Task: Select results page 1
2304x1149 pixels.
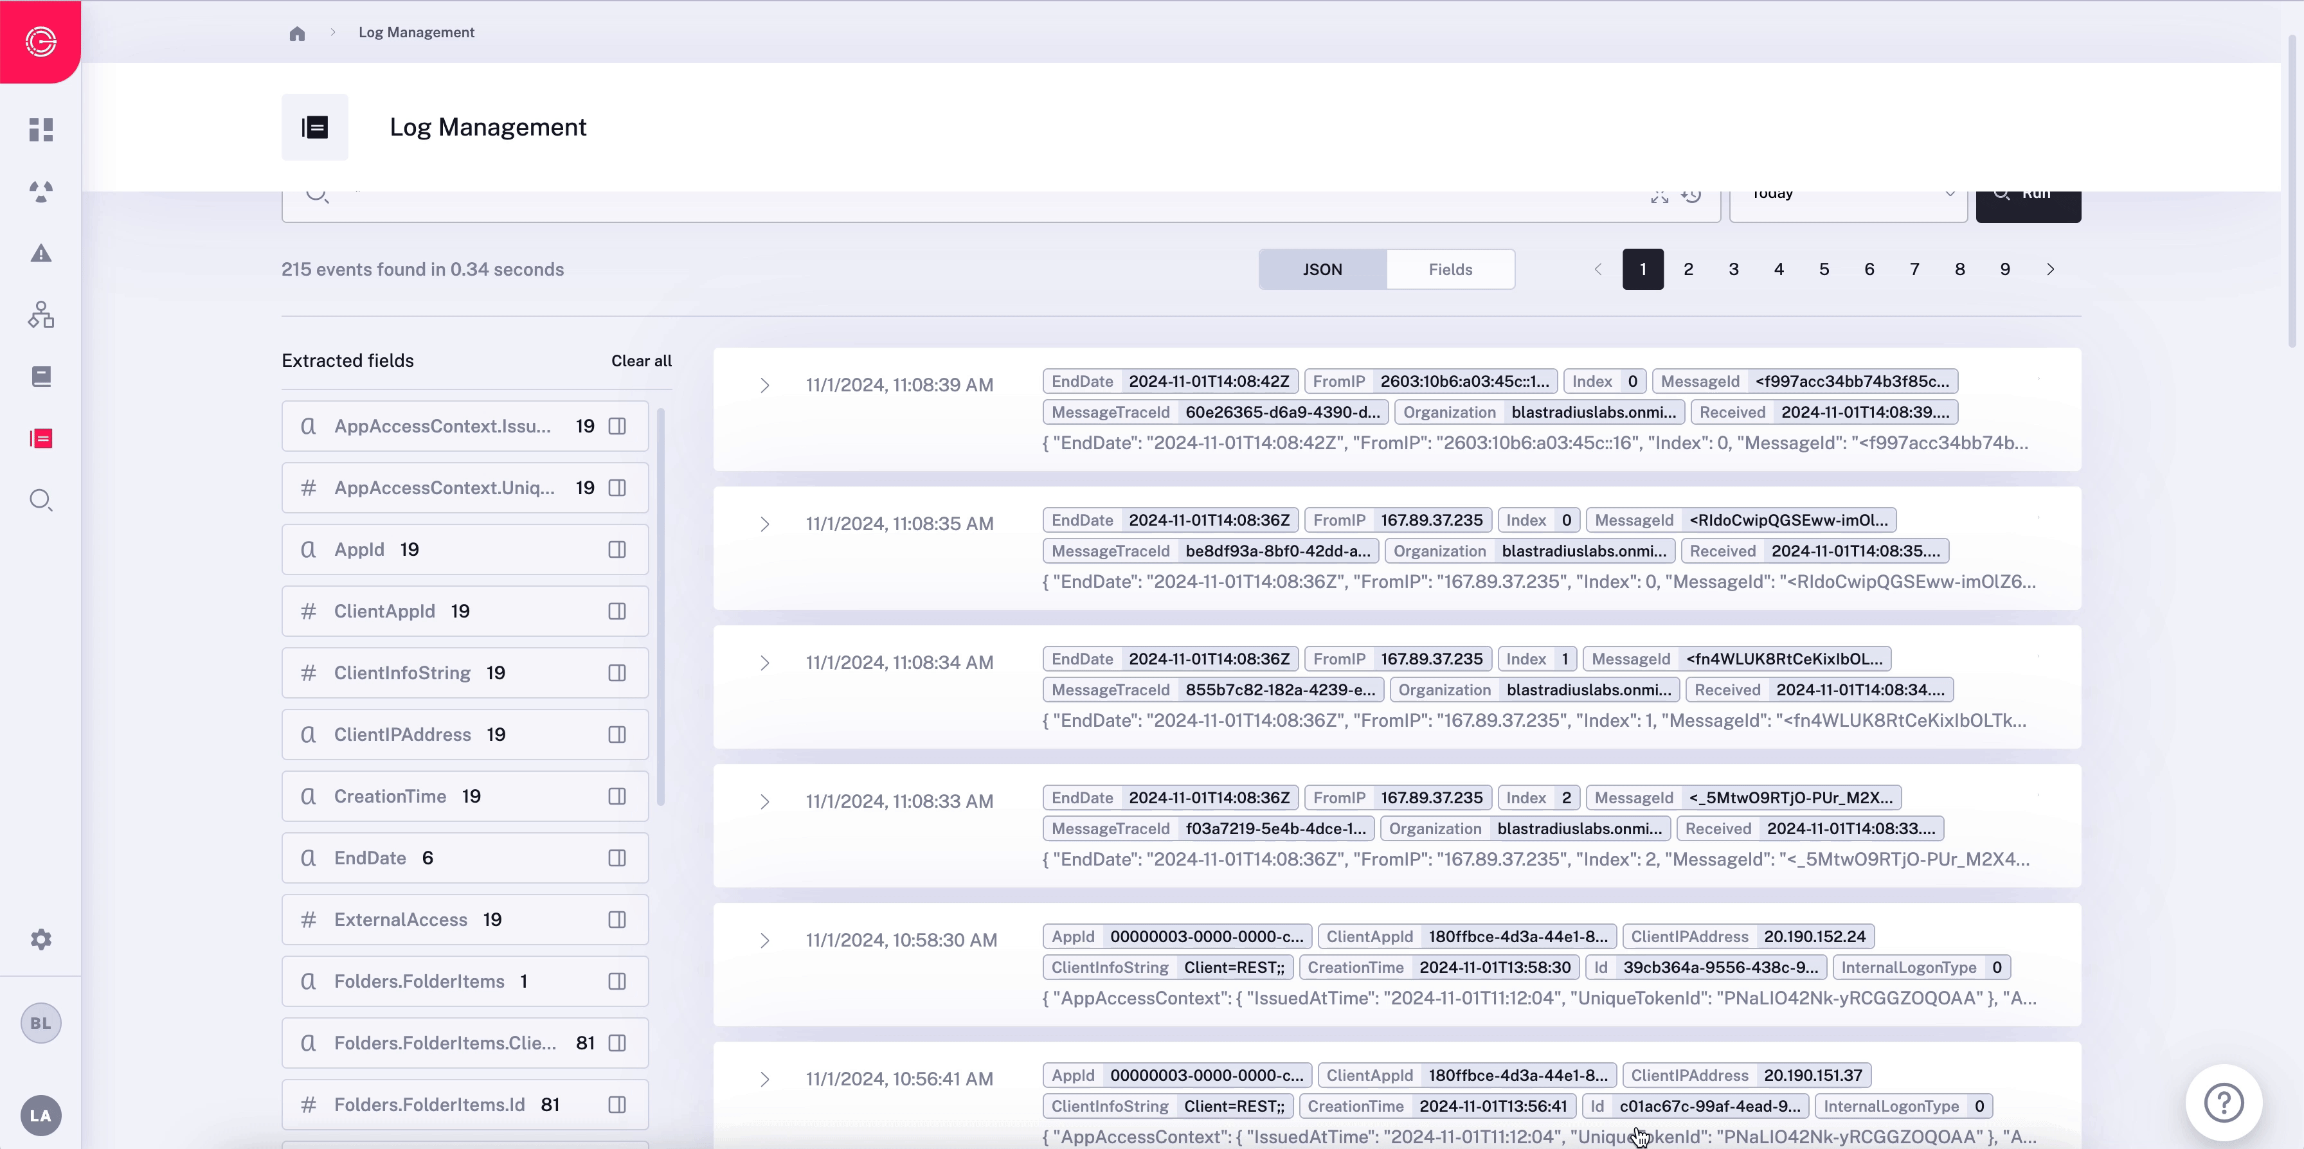Action: 1643,269
